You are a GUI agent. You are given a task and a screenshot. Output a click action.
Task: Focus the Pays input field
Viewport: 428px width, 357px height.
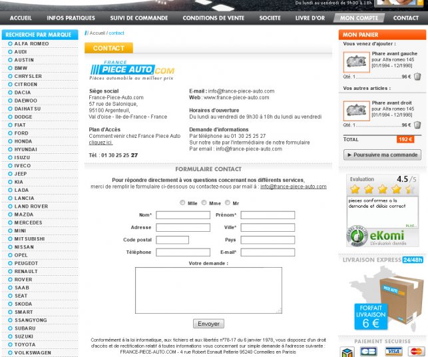(268, 240)
